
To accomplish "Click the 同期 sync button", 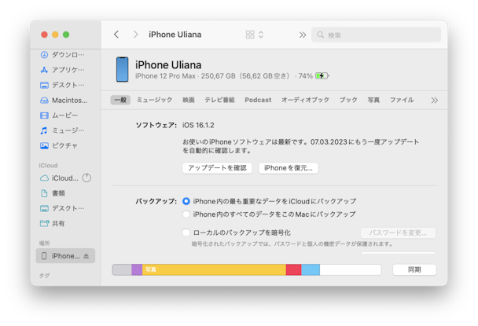I will click(414, 269).
